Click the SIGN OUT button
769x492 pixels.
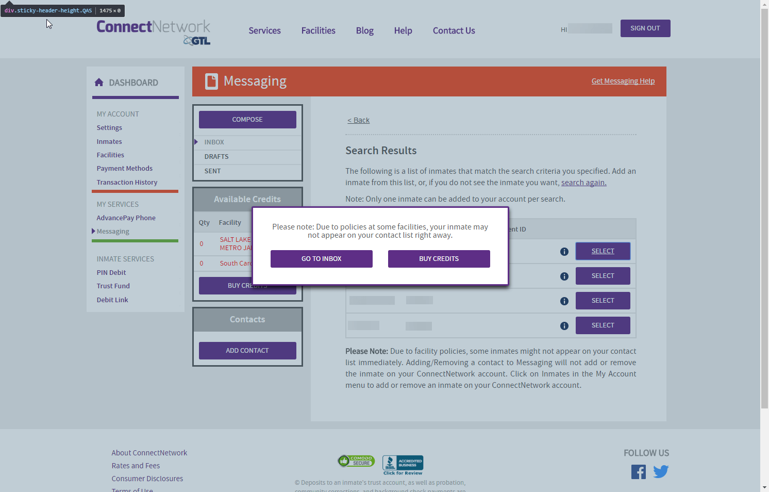[x=645, y=28]
